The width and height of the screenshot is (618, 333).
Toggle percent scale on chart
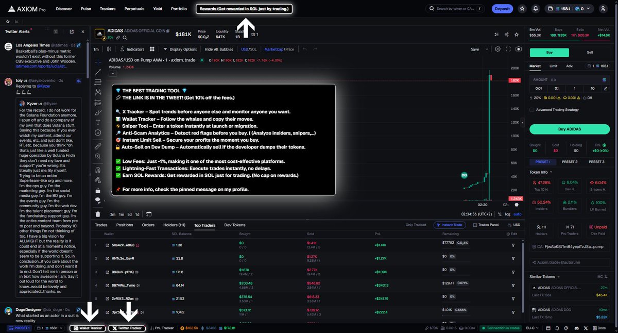(x=501, y=214)
